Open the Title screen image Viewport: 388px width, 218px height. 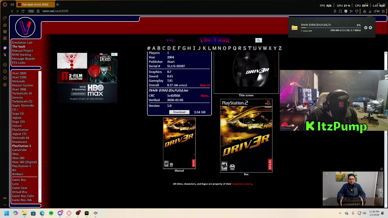[246, 72]
